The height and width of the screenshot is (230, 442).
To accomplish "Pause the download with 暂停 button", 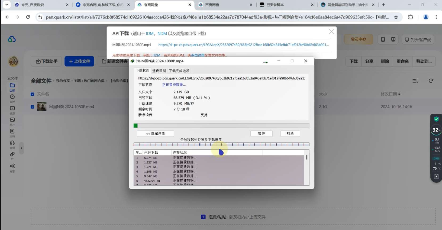I will point(261,134).
